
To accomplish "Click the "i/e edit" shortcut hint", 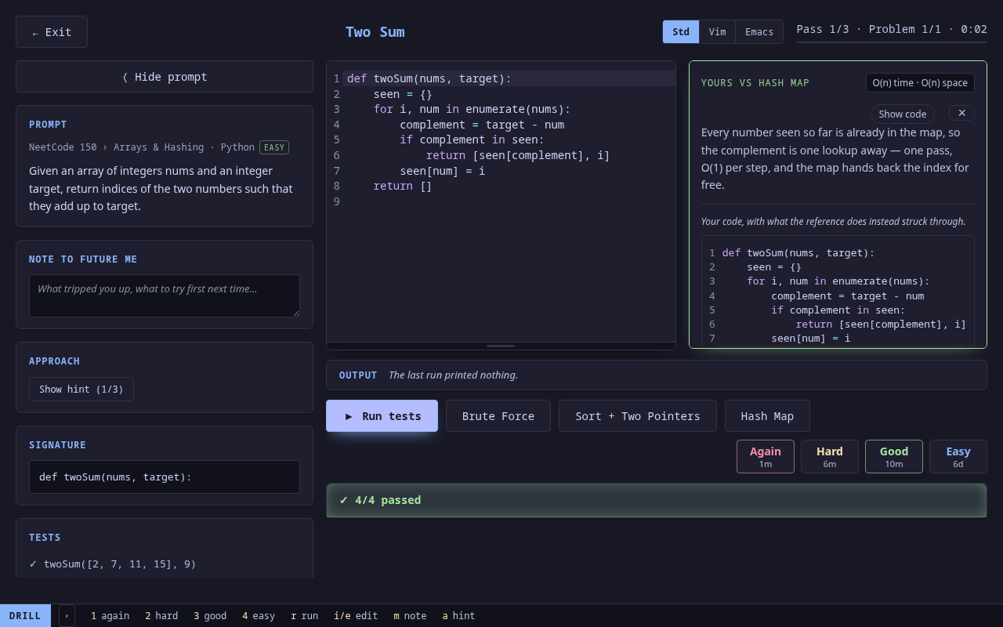I will 356,616.
